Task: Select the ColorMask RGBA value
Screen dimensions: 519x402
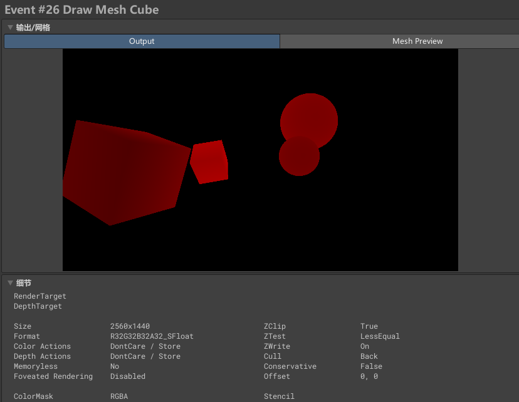Action: (119, 396)
